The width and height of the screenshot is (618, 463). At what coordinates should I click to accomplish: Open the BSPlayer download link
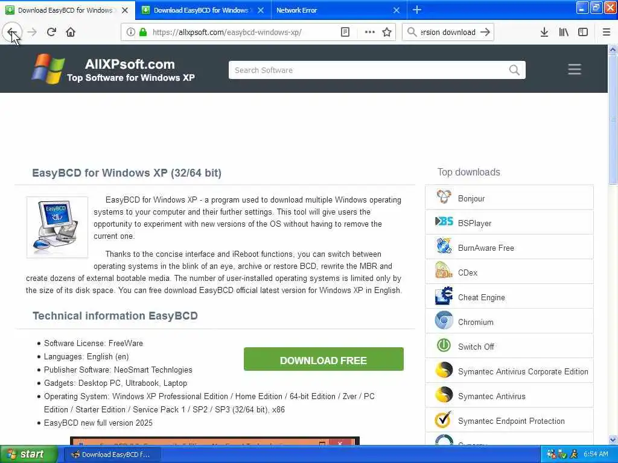[474, 223]
